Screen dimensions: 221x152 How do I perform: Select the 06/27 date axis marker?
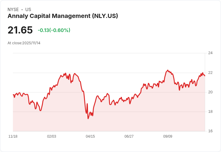(129, 136)
